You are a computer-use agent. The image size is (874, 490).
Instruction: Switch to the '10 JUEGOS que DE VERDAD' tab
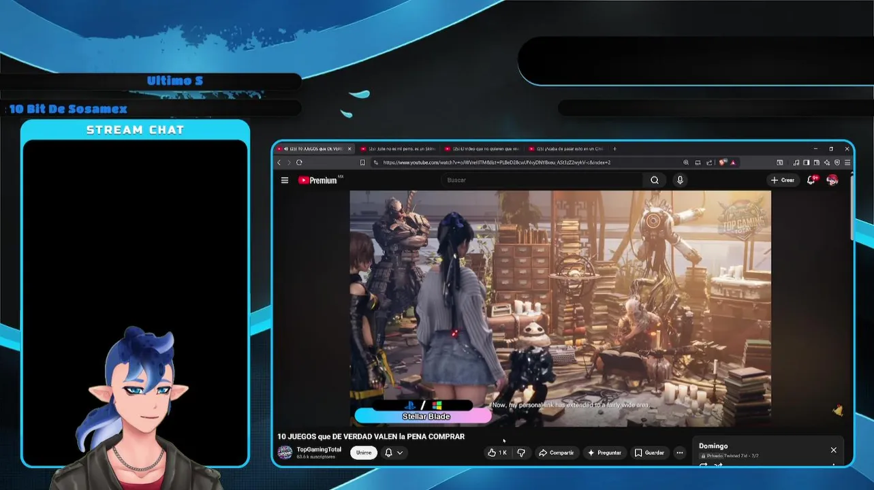tap(314, 149)
